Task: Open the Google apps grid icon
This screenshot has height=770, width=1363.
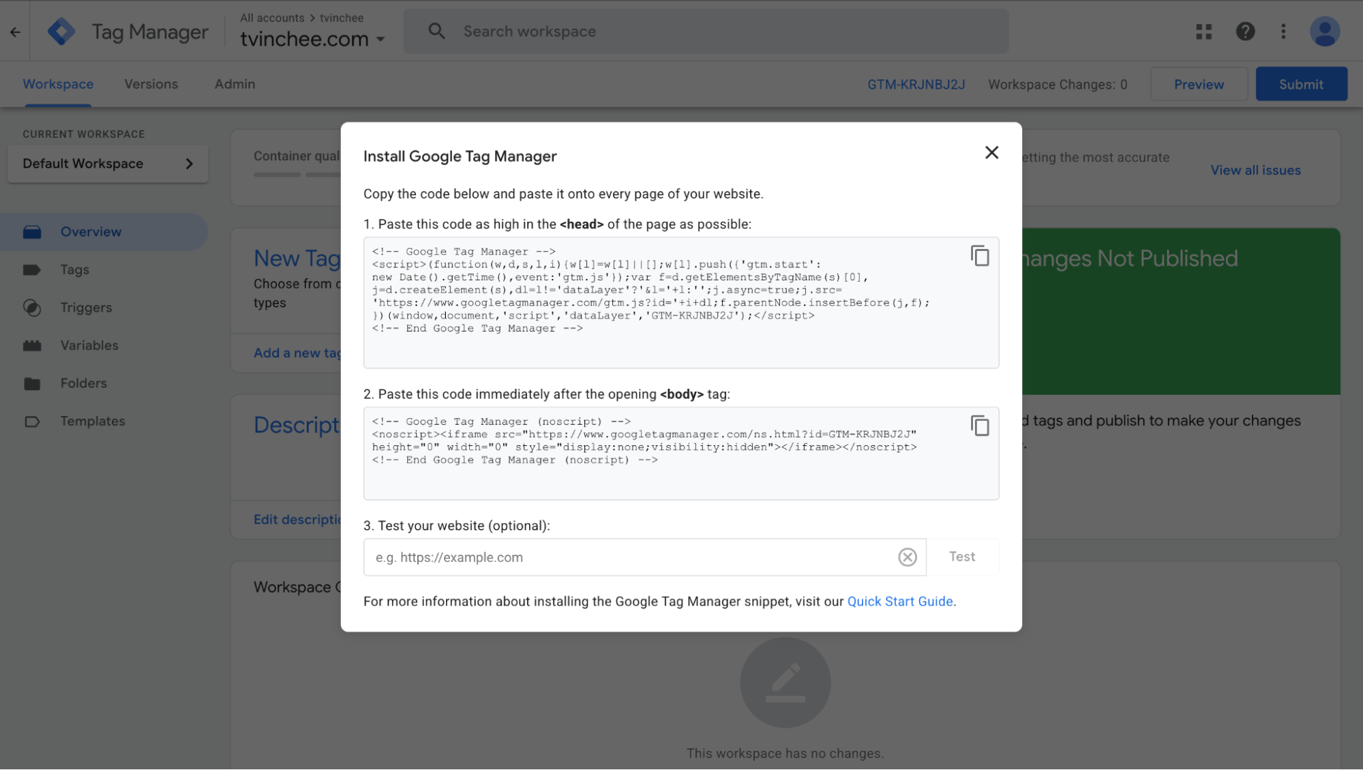Action: 1203,31
